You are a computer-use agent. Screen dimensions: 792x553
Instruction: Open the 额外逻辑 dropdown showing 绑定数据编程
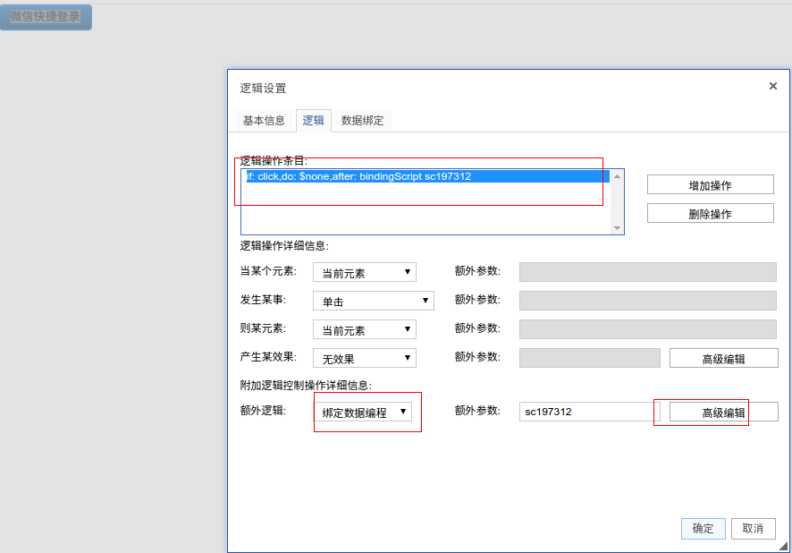click(x=365, y=413)
